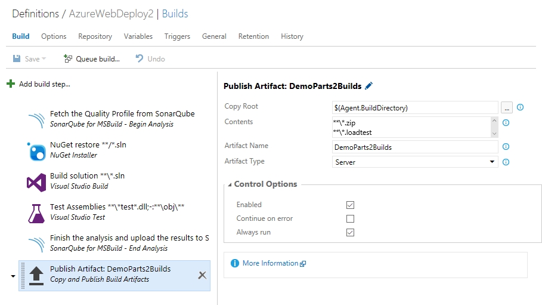Select Finish the analysis and upload step
542x305 pixels.
click(x=129, y=238)
